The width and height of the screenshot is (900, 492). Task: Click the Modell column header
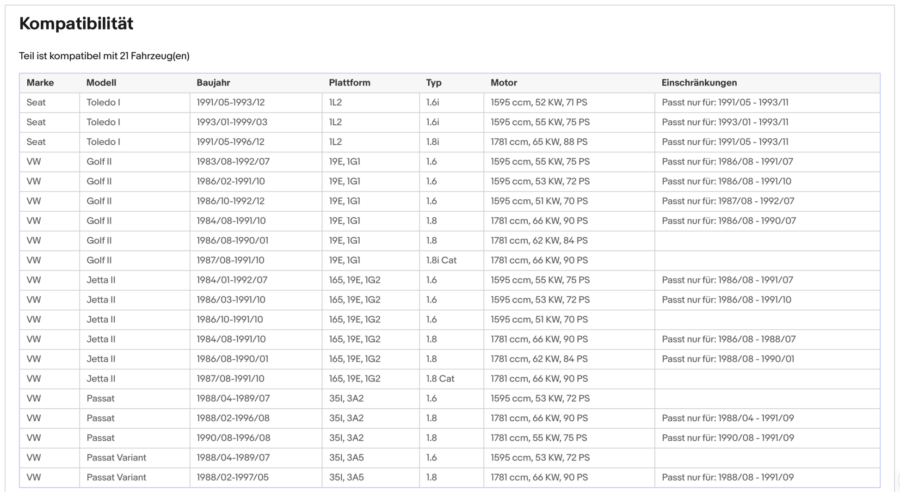click(101, 83)
